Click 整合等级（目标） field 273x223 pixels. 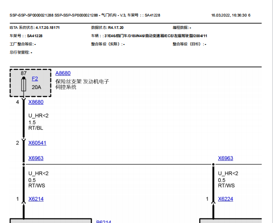(x=190, y=44)
